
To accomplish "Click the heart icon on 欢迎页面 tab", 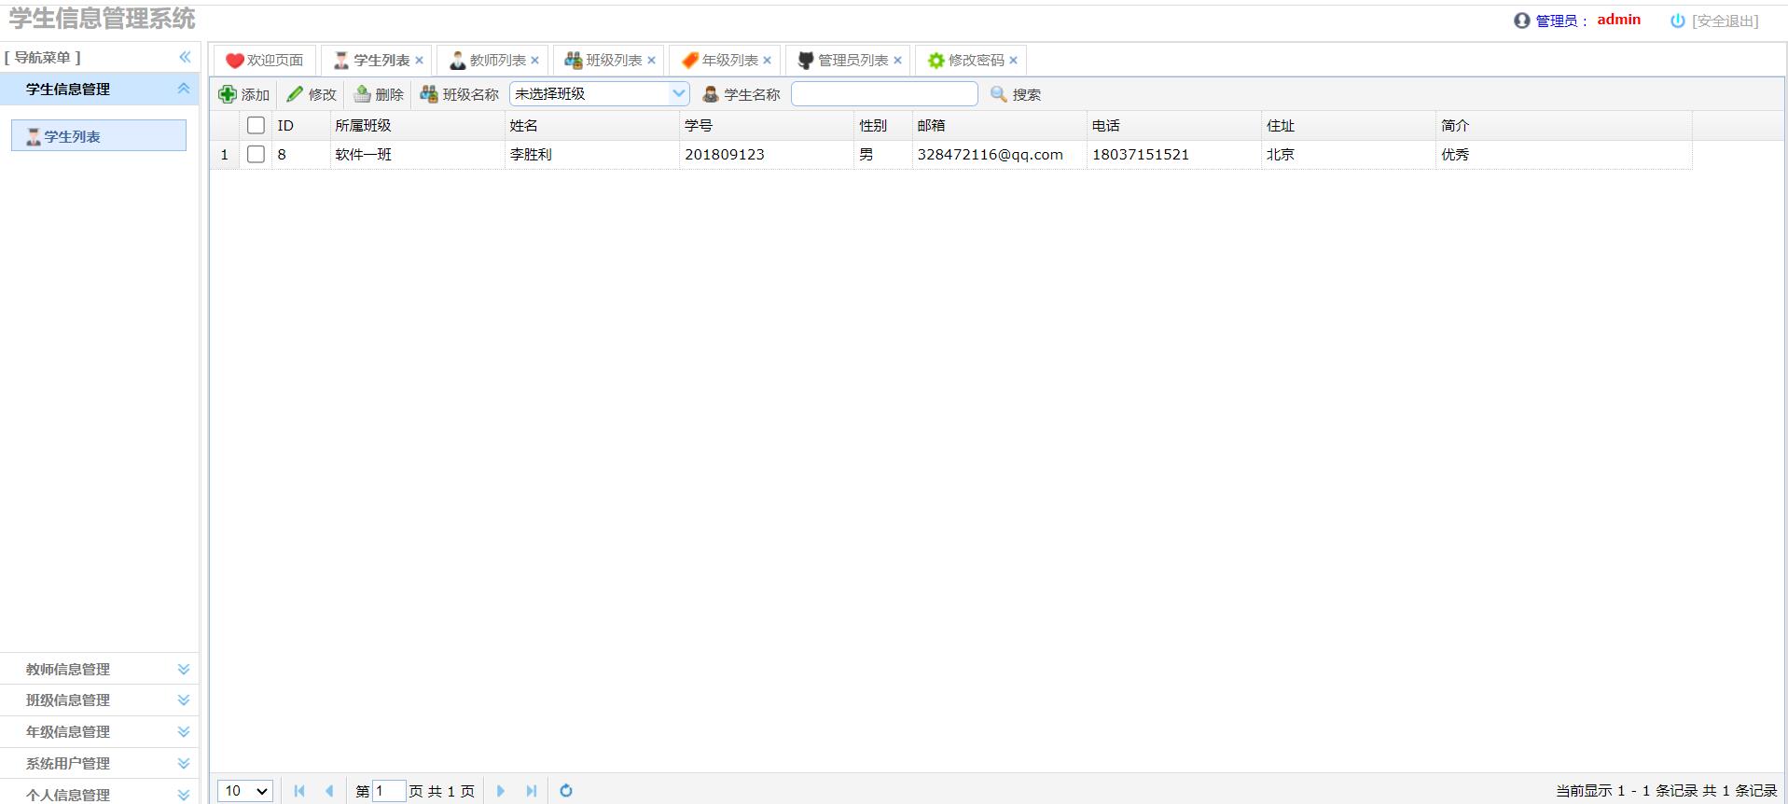I will pyautogui.click(x=234, y=61).
